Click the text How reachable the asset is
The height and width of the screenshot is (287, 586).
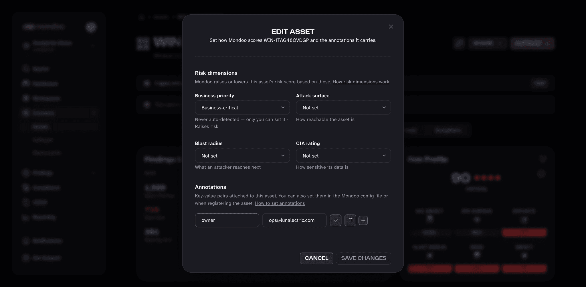pos(325,119)
